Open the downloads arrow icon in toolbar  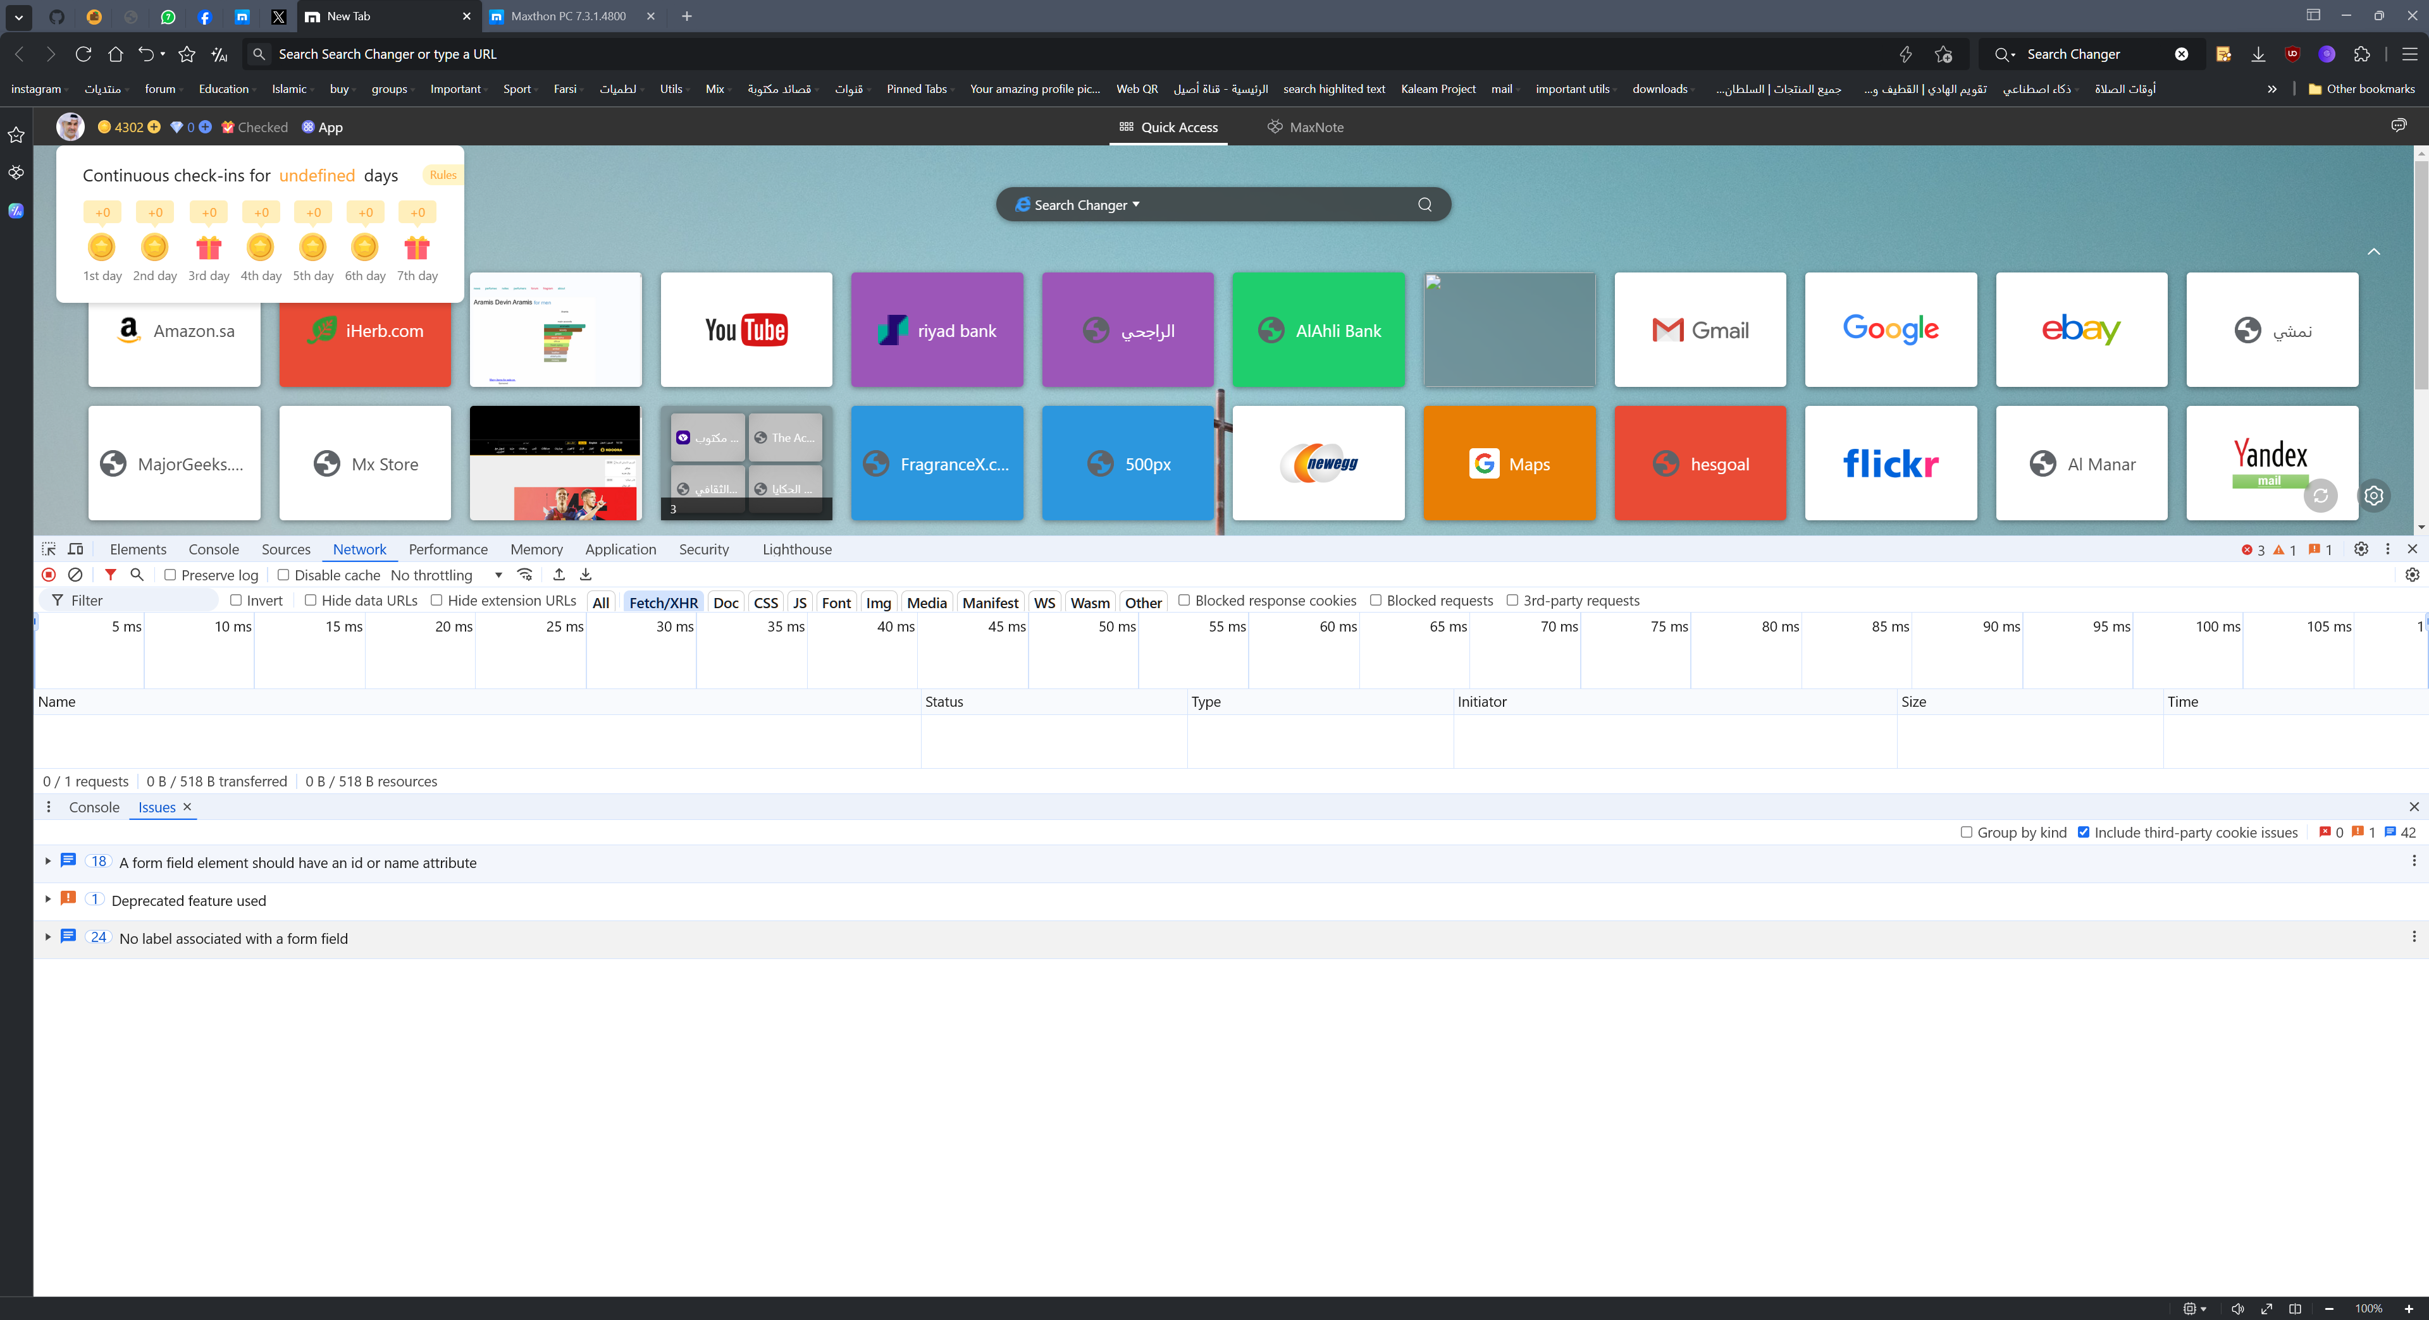click(x=2258, y=54)
